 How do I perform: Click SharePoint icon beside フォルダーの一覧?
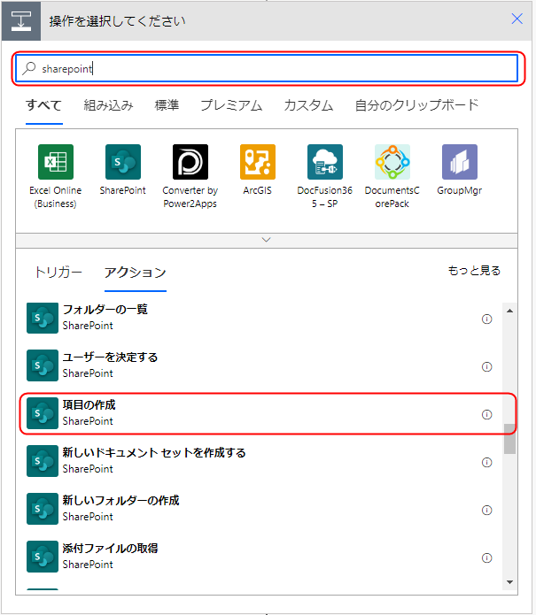point(43,318)
